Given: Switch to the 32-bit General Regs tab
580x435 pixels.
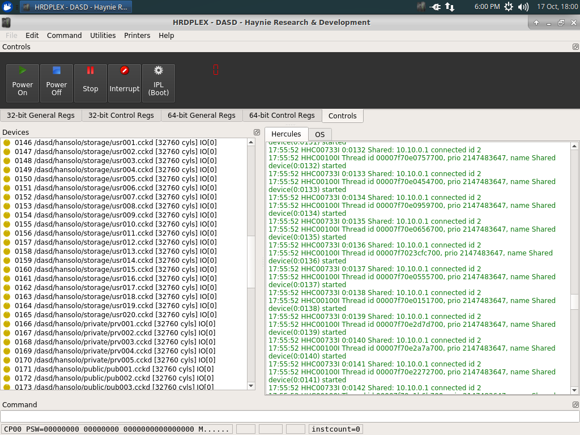Looking at the screenshot, I should click(41, 116).
